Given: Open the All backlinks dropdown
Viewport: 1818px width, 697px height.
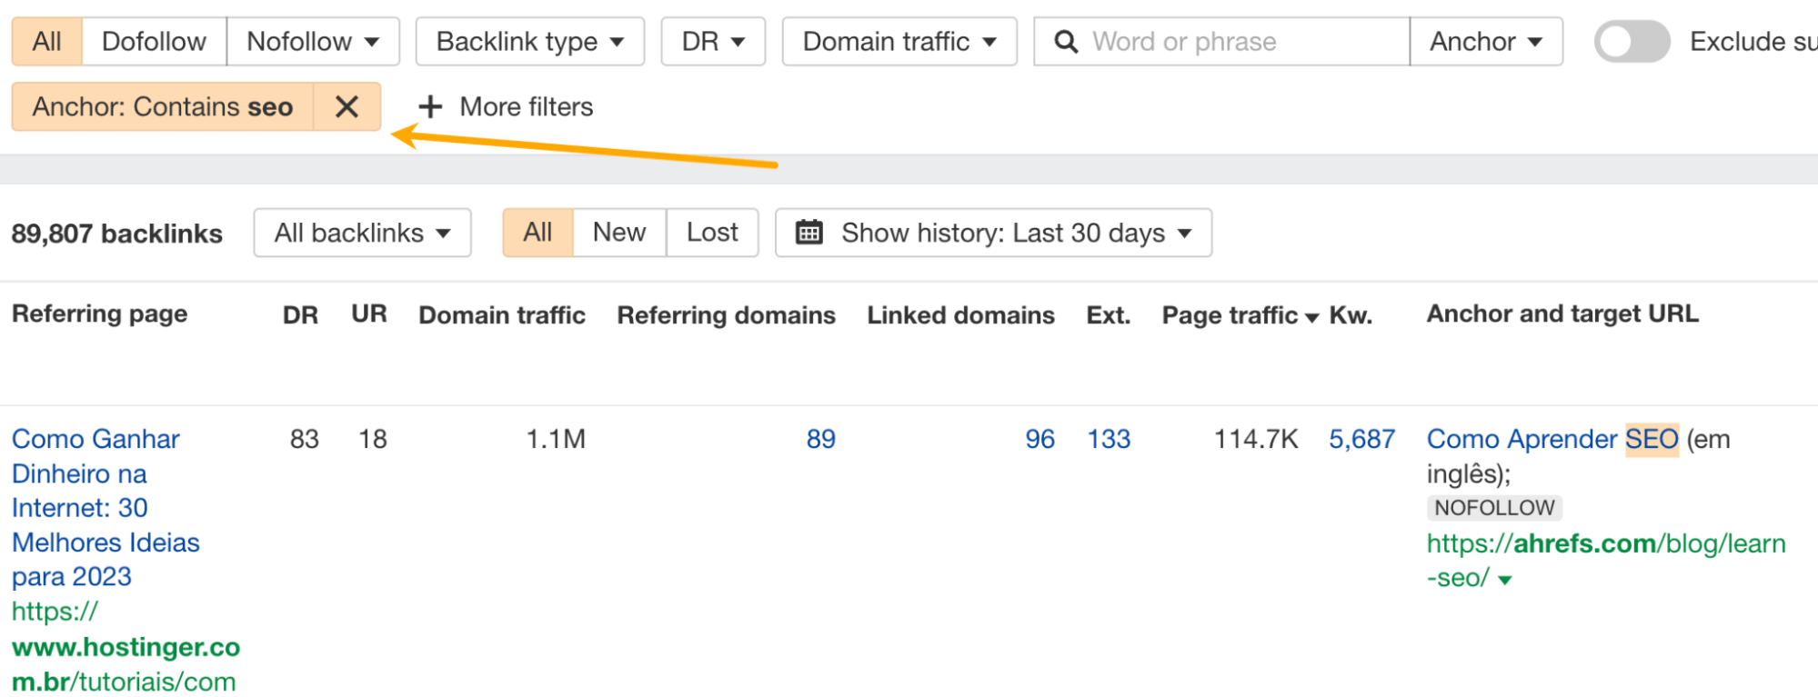Looking at the screenshot, I should [x=362, y=233].
